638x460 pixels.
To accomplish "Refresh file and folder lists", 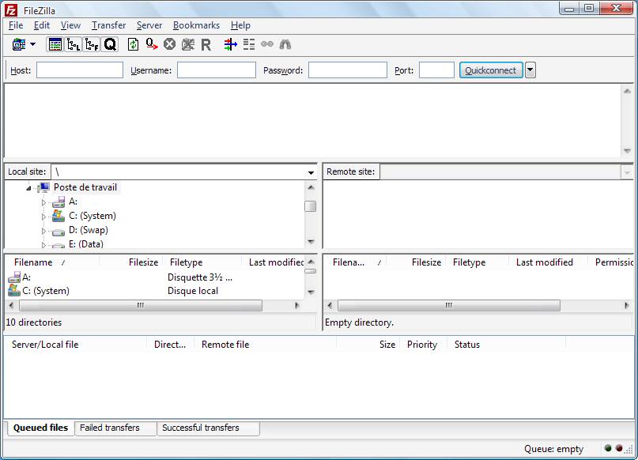I will [x=133, y=44].
